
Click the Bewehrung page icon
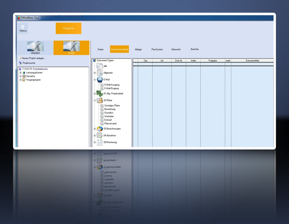coord(102,109)
